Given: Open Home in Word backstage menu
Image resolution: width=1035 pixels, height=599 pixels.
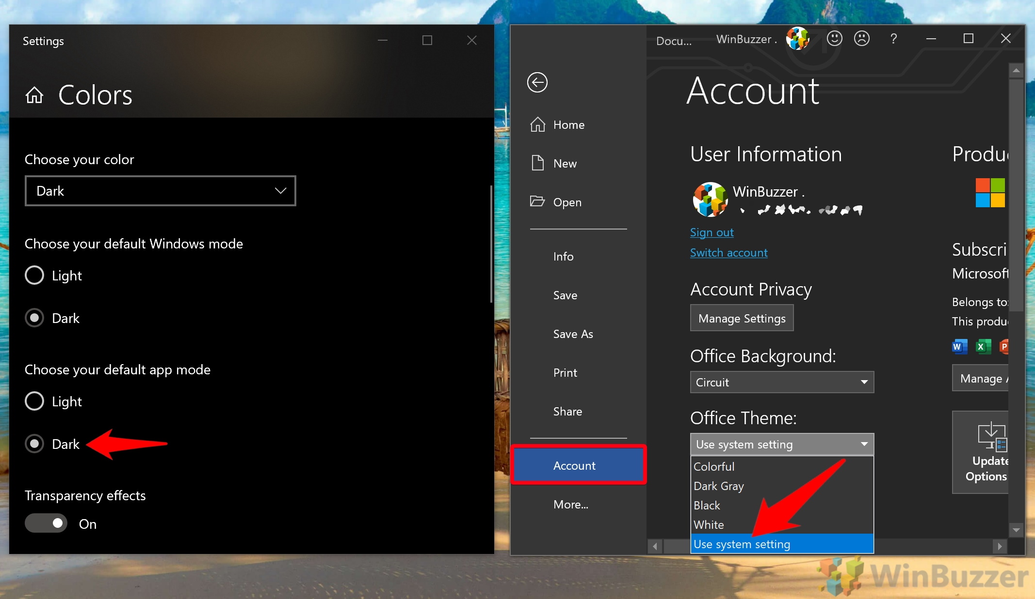Looking at the screenshot, I should pos(578,124).
